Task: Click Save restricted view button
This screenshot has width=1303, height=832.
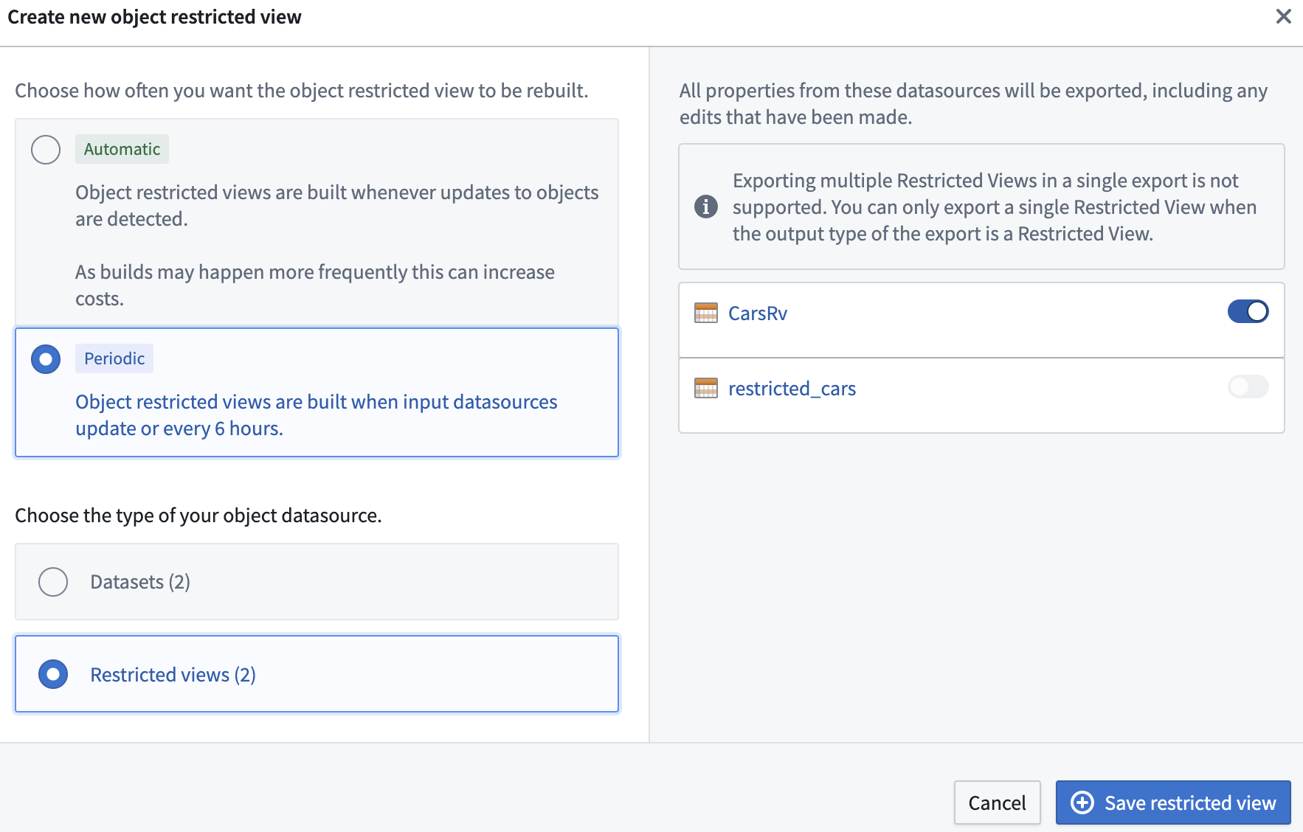Action: 1173,802
